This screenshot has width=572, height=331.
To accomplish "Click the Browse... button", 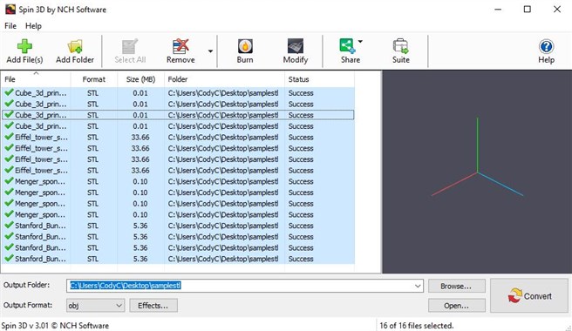I will coord(457,287).
